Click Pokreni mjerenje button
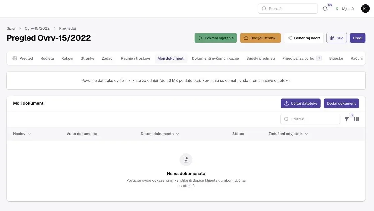Viewport: 374px width, 211px height. (x=216, y=38)
